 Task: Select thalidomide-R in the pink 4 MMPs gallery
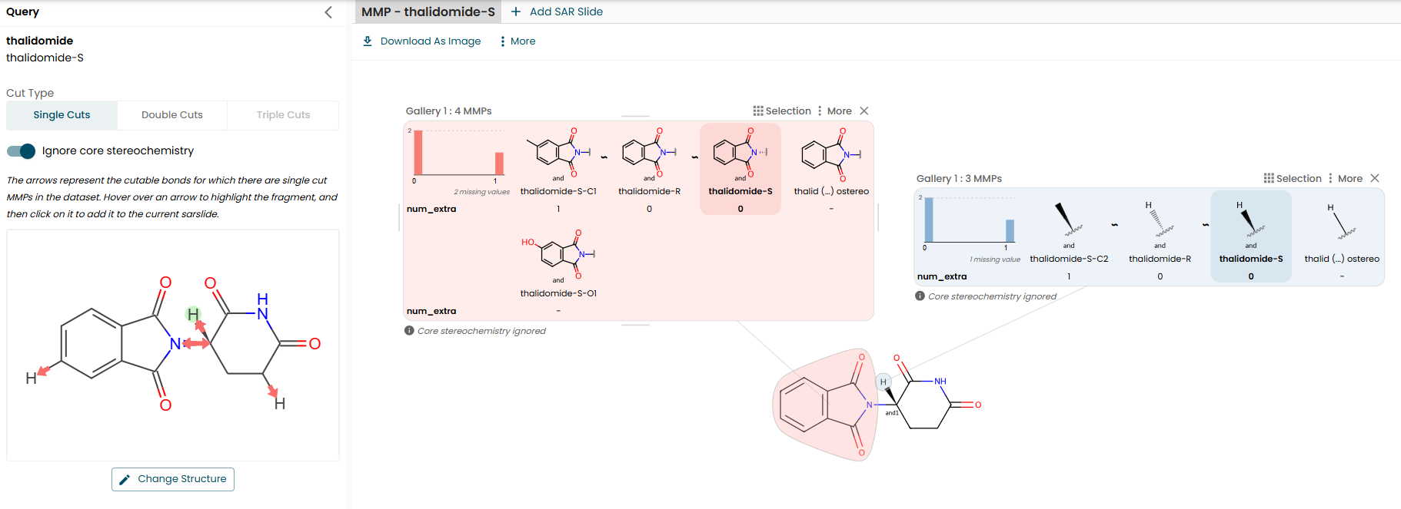pos(650,160)
